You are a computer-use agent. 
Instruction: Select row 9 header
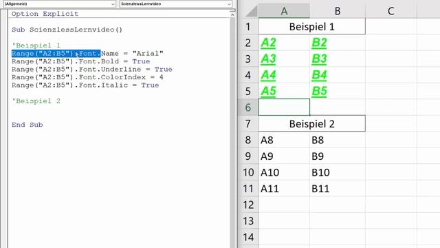pos(248,156)
